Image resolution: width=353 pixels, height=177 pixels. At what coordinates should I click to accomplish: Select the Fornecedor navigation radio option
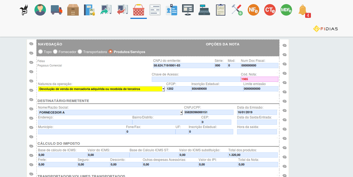(x=55, y=51)
